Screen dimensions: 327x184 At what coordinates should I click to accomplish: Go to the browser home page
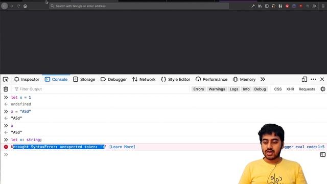25,6
